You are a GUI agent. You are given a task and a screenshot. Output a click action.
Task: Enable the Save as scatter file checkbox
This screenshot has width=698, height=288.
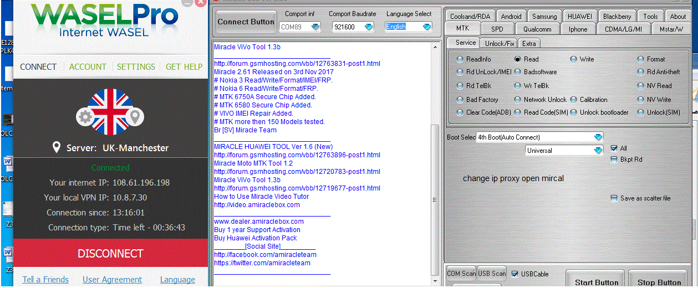point(614,198)
